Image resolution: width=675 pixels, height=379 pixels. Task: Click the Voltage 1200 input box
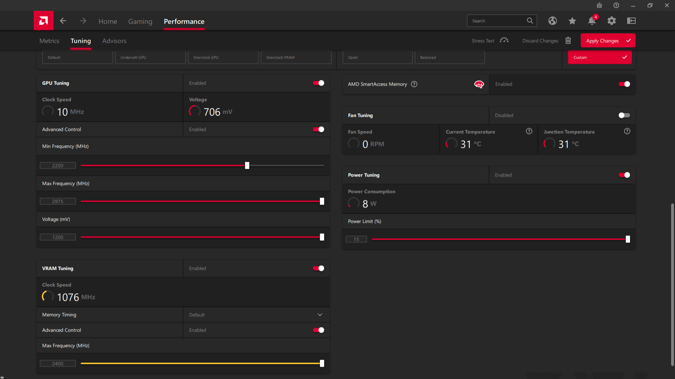coord(58,237)
